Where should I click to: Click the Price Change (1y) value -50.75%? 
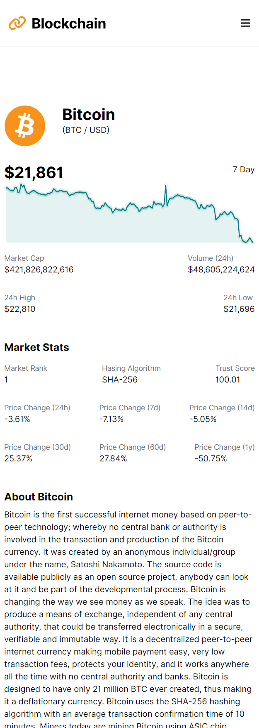click(211, 458)
